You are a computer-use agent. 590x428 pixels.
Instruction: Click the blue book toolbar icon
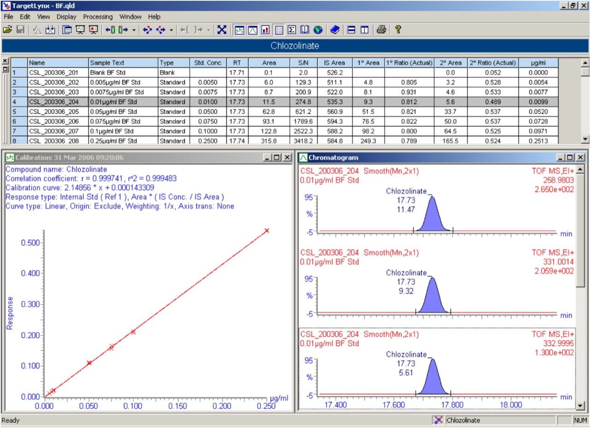click(335, 30)
